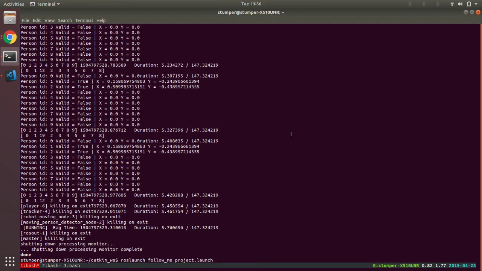Screen dimensions: 482x271
Task: Launch Google Chrome from dock
Action: (10, 37)
